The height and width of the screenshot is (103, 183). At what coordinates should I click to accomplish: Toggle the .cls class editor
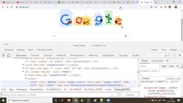pyautogui.click(x=171, y=66)
